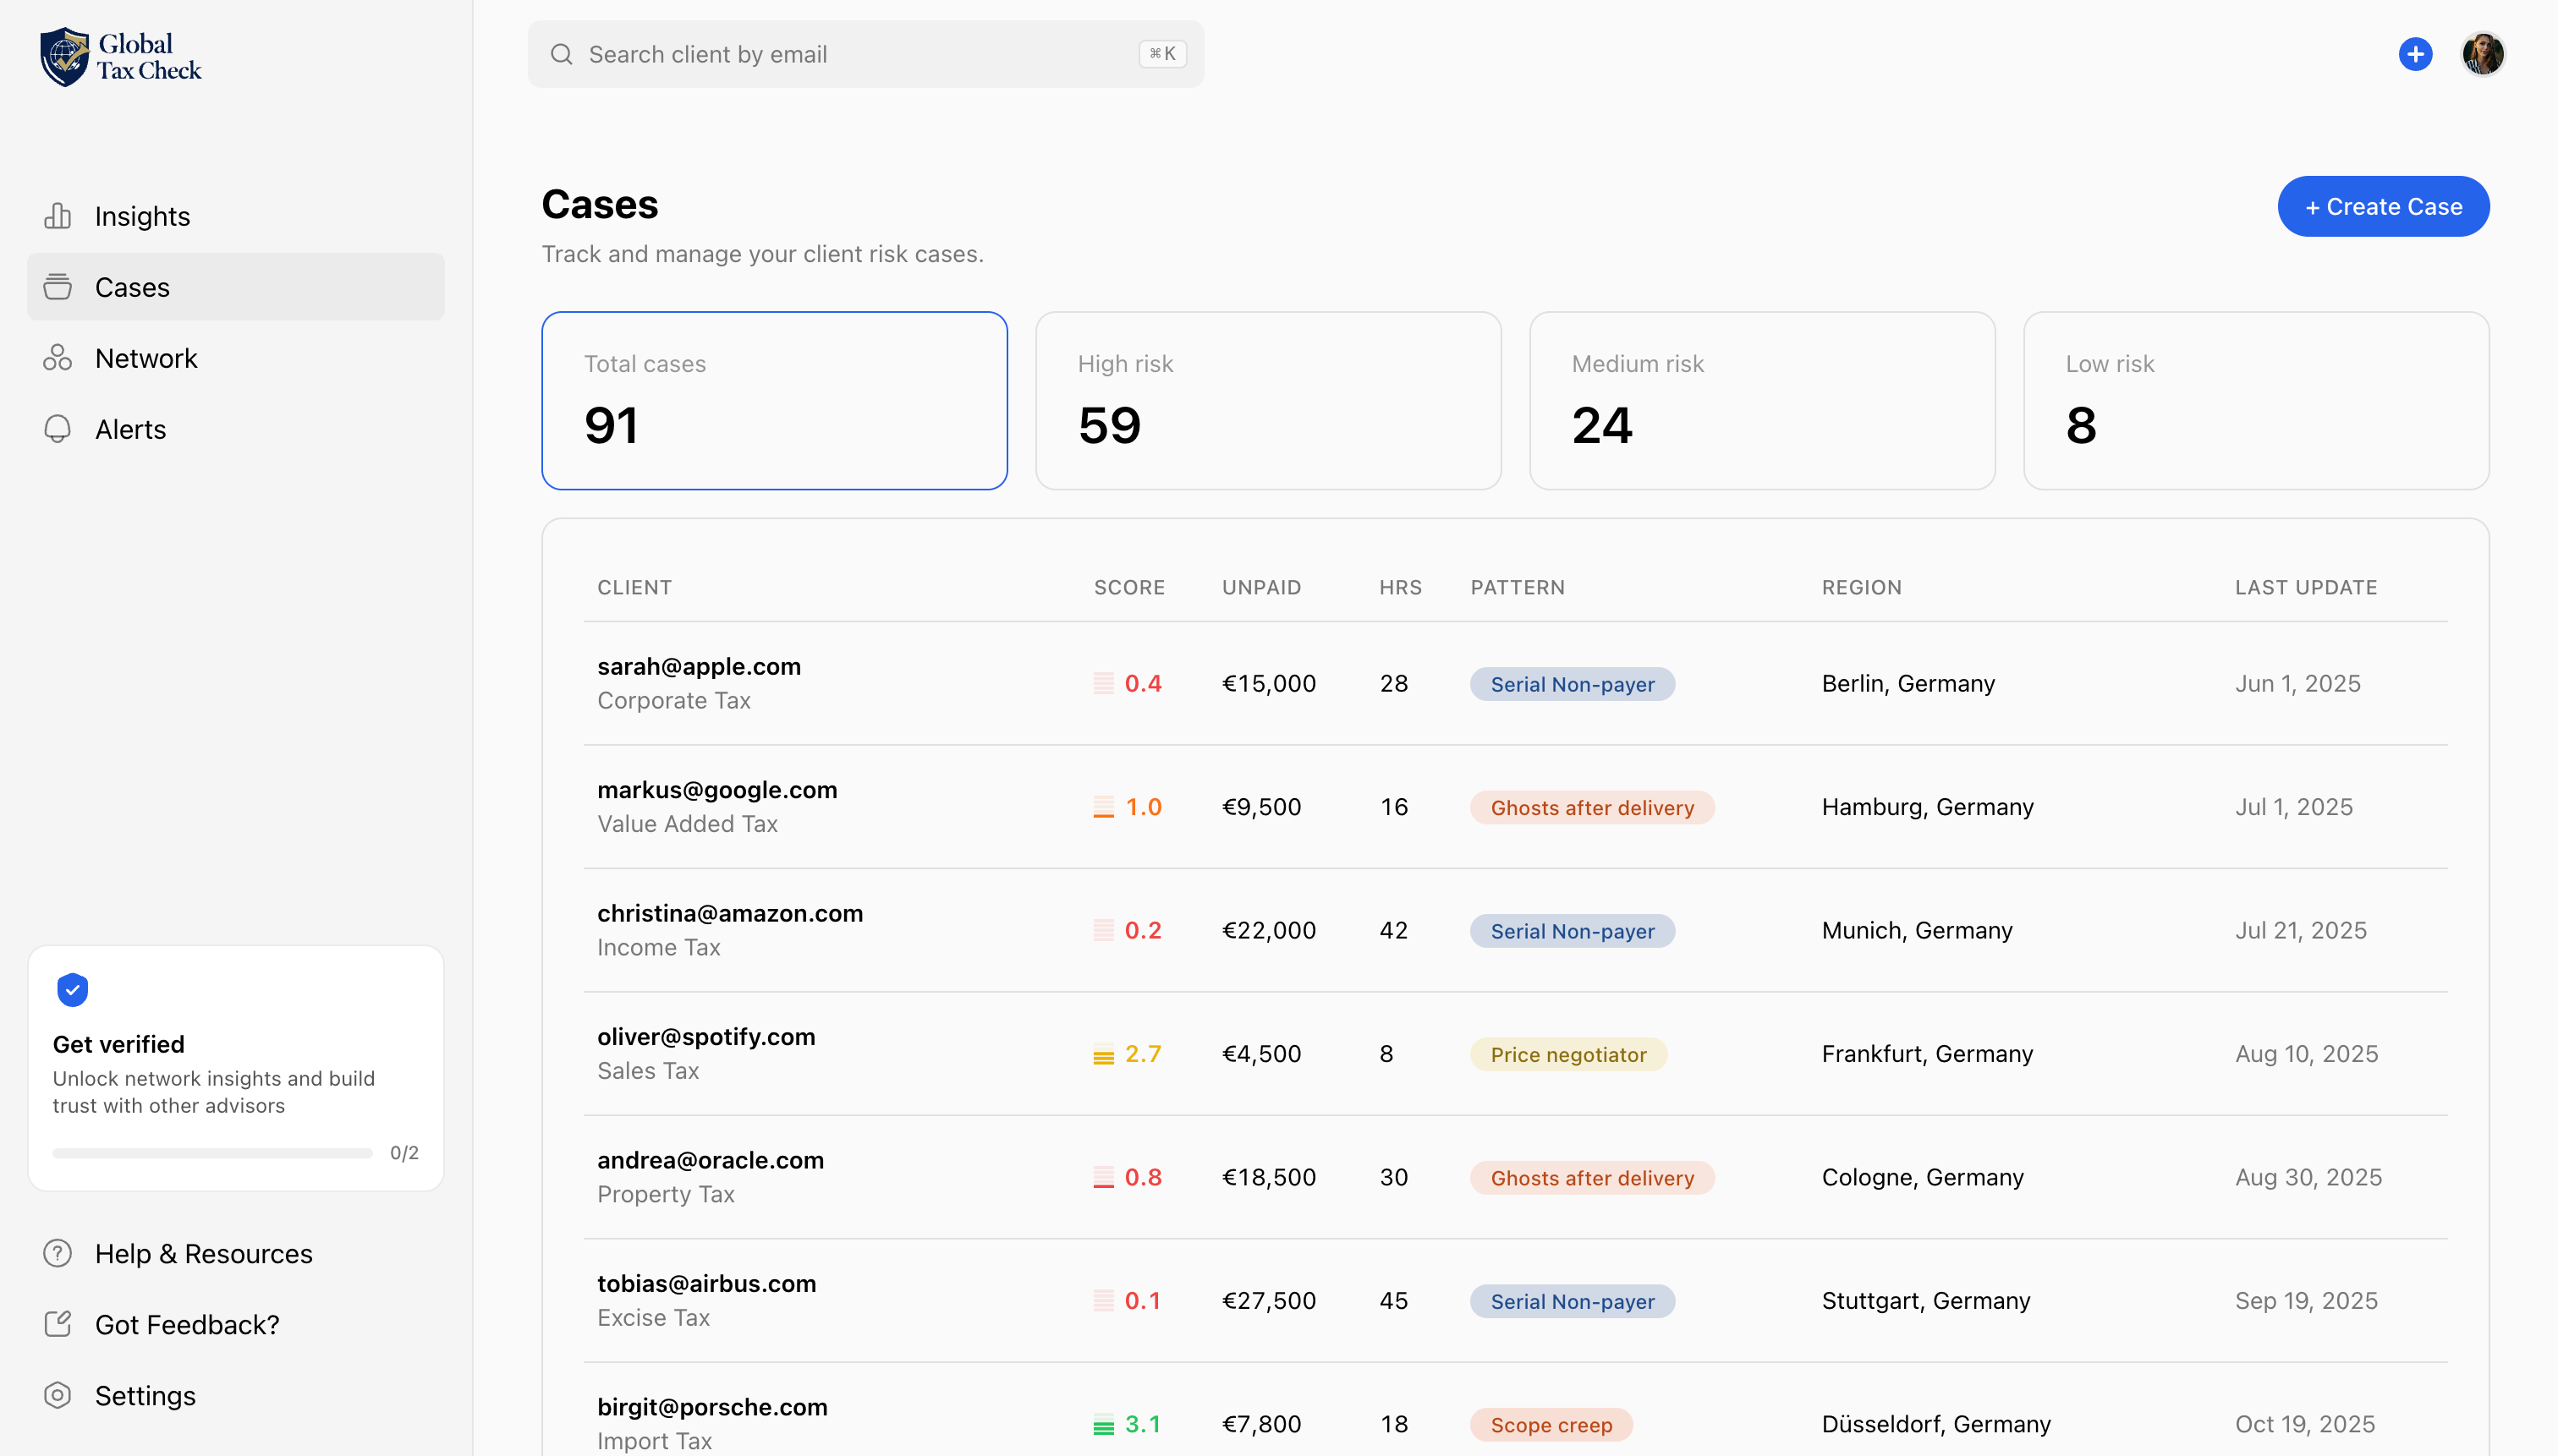Click Ghosts after delivery tag for markus@google.com
The image size is (2558, 1456).
(1592, 808)
